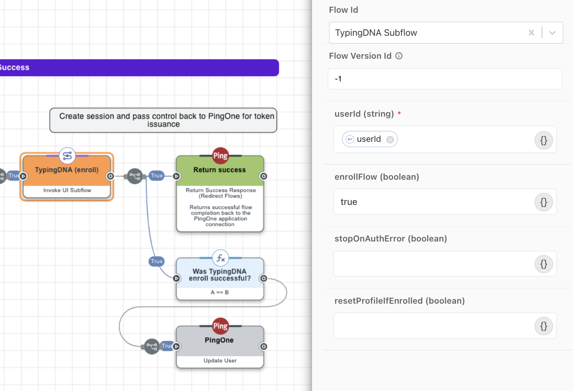Open the decision connector before PingOne node
The width and height of the screenshot is (573, 391).
click(152, 346)
